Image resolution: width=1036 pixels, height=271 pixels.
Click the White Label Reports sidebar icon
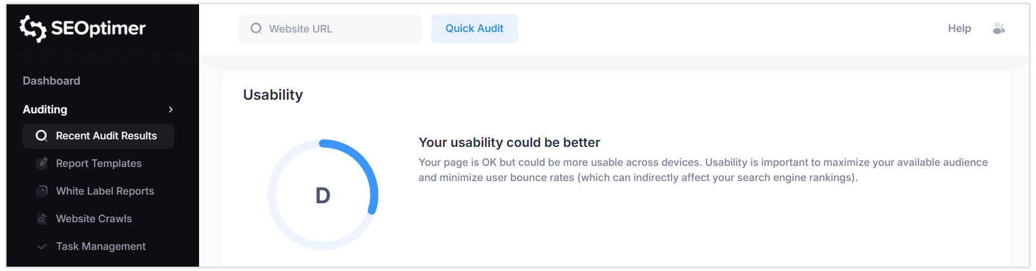coord(42,191)
